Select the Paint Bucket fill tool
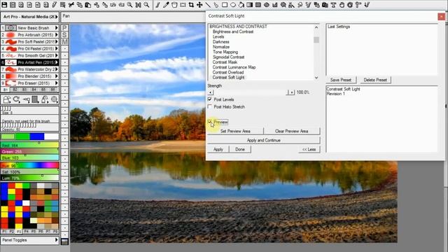The height and width of the screenshot is (252, 448). (241, 5)
